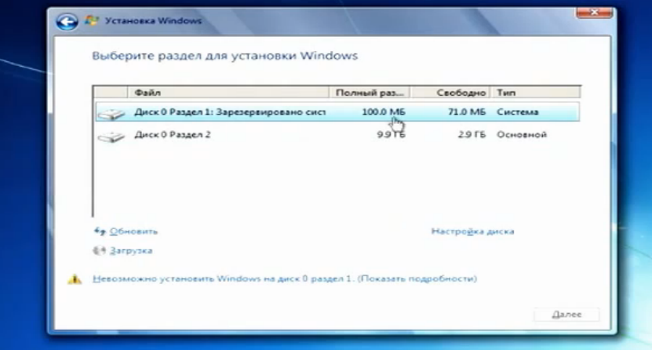The width and height of the screenshot is (652, 350).
Task: Sort by the Файл column header
Action: point(228,93)
